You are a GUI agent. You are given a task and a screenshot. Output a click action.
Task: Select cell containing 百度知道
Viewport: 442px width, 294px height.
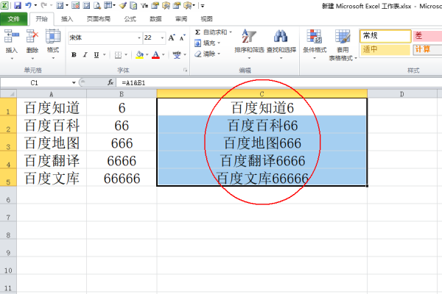coord(52,108)
